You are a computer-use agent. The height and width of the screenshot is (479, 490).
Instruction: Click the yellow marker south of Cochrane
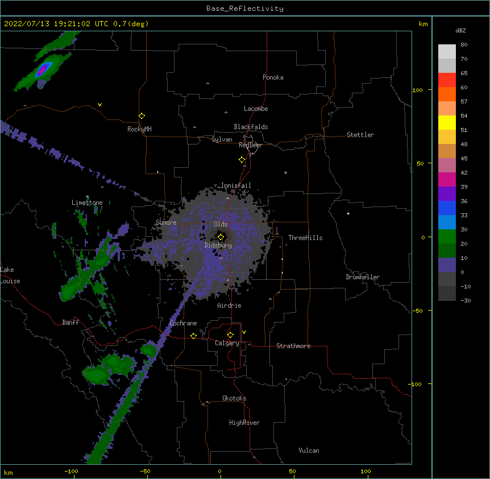click(193, 336)
